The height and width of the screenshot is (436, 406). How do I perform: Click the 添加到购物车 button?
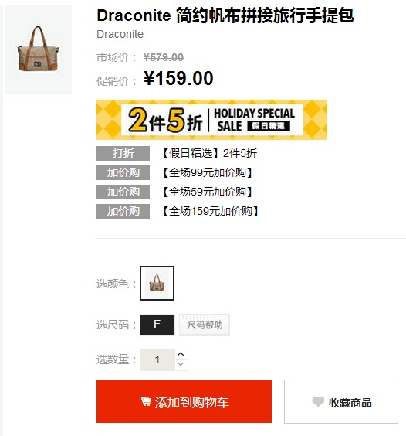point(184,401)
